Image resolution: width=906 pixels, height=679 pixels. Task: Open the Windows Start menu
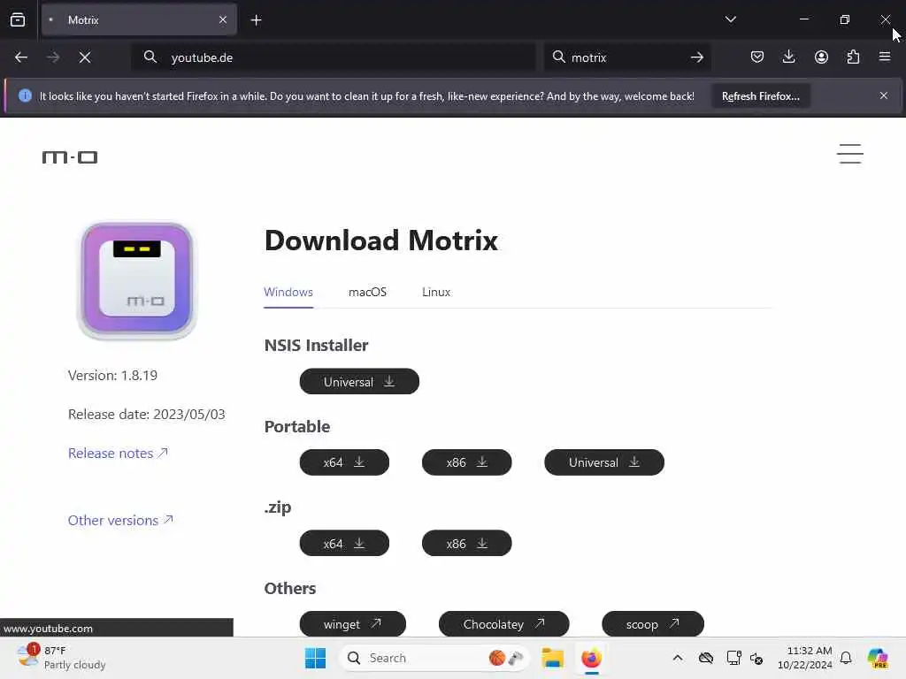(x=316, y=658)
